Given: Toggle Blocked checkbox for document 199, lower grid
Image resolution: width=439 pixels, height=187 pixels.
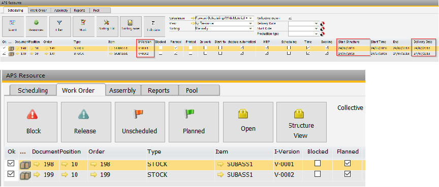Looking at the screenshot, I should pyautogui.click(x=318, y=174).
